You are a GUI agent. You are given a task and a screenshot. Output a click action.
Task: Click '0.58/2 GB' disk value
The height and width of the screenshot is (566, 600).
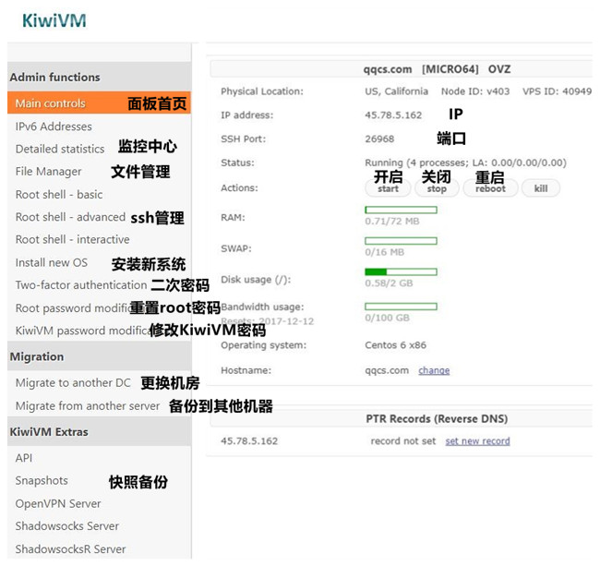389,283
